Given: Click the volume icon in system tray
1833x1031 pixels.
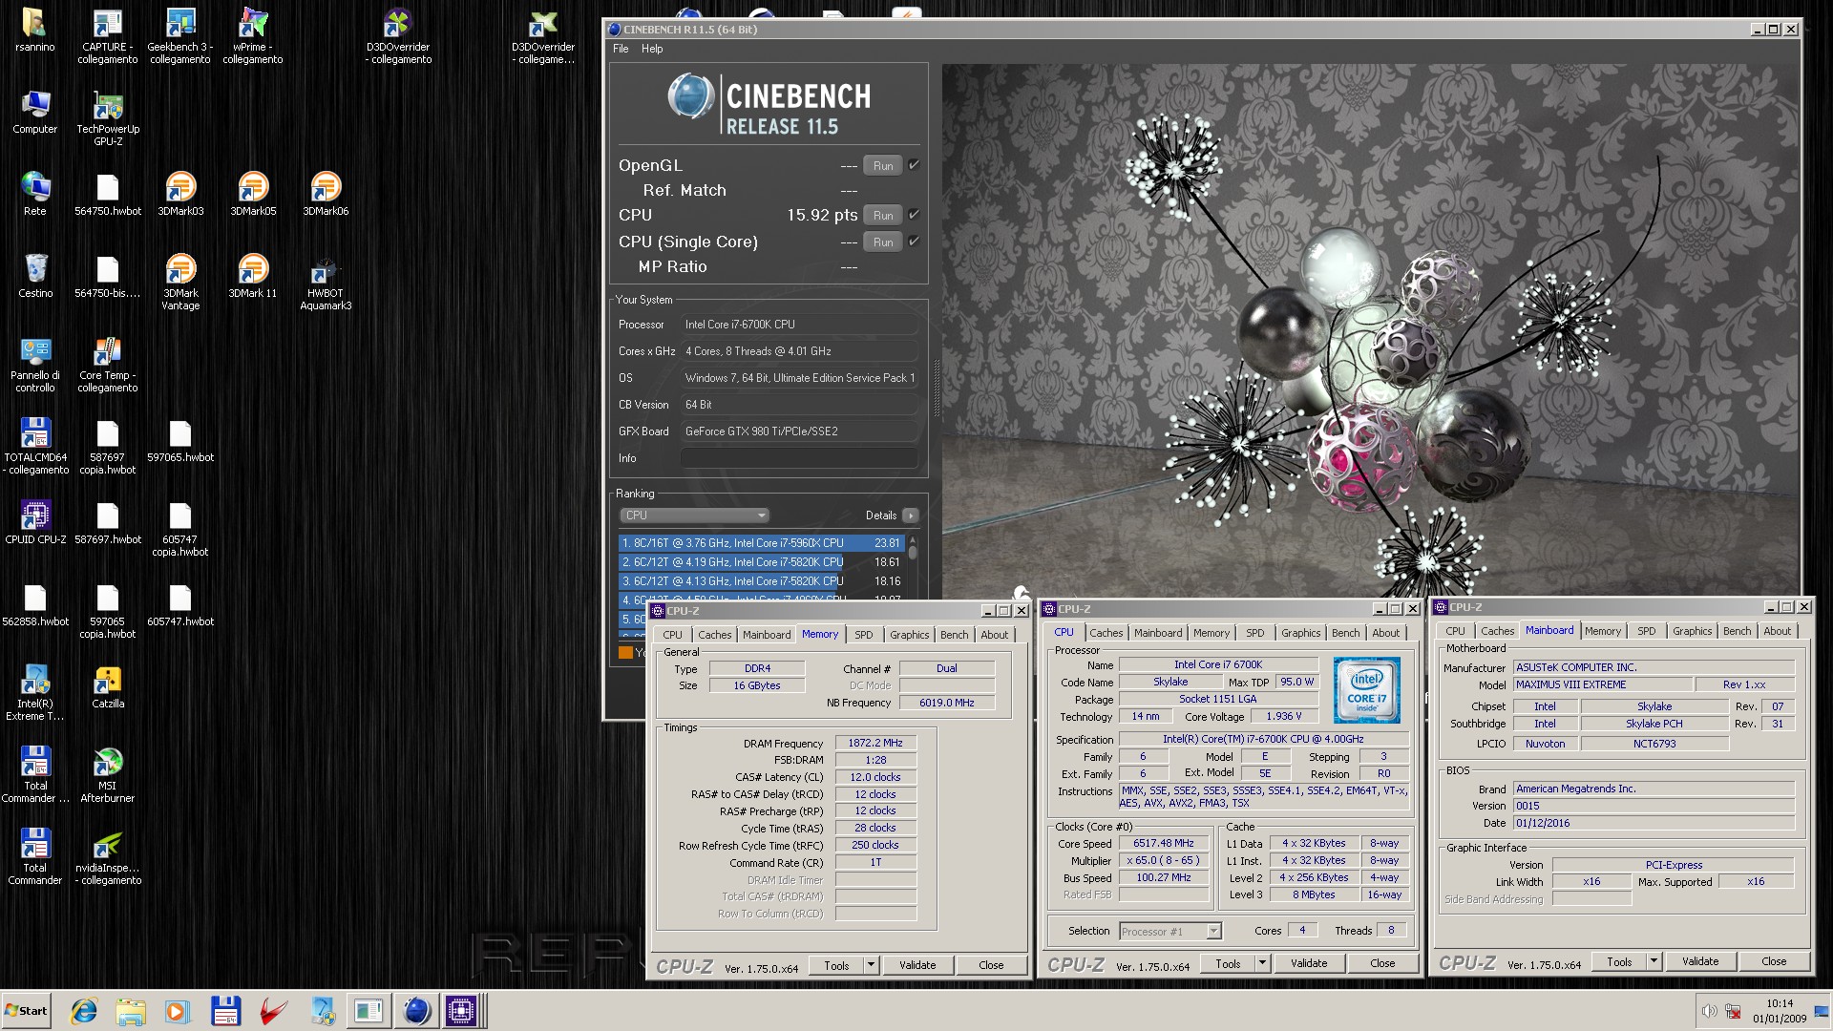Looking at the screenshot, I should (x=1708, y=1011).
